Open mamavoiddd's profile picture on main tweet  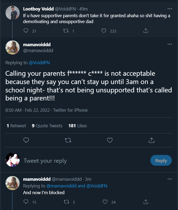pyautogui.click(x=13, y=48)
